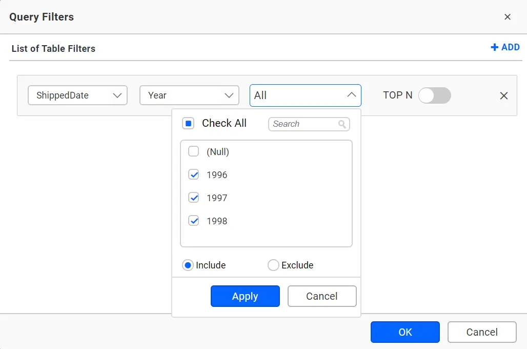Remove the ShippedDate filter row
The width and height of the screenshot is (527, 349).
(503, 95)
